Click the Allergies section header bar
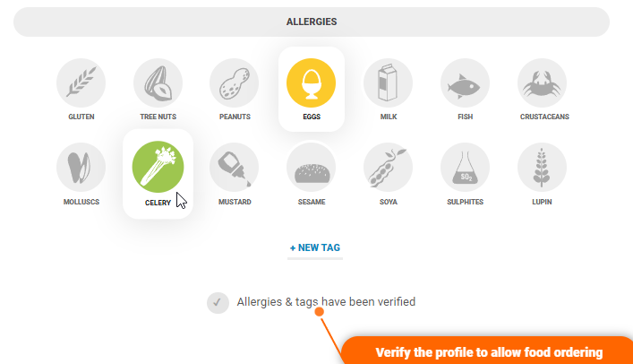633x364 pixels. click(312, 22)
